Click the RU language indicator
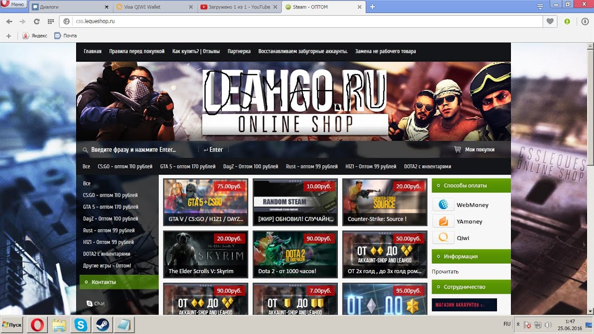Screen dimensions: 594x334 tap(507, 324)
